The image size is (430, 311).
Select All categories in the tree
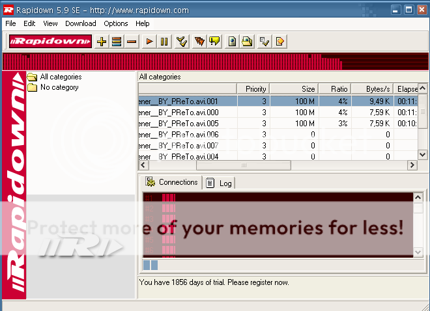click(x=61, y=77)
